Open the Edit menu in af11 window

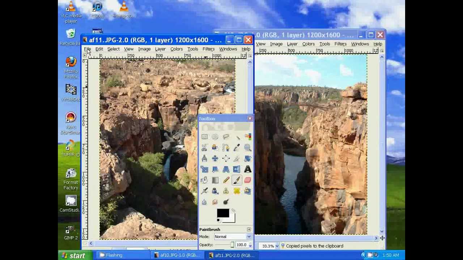point(99,49)
